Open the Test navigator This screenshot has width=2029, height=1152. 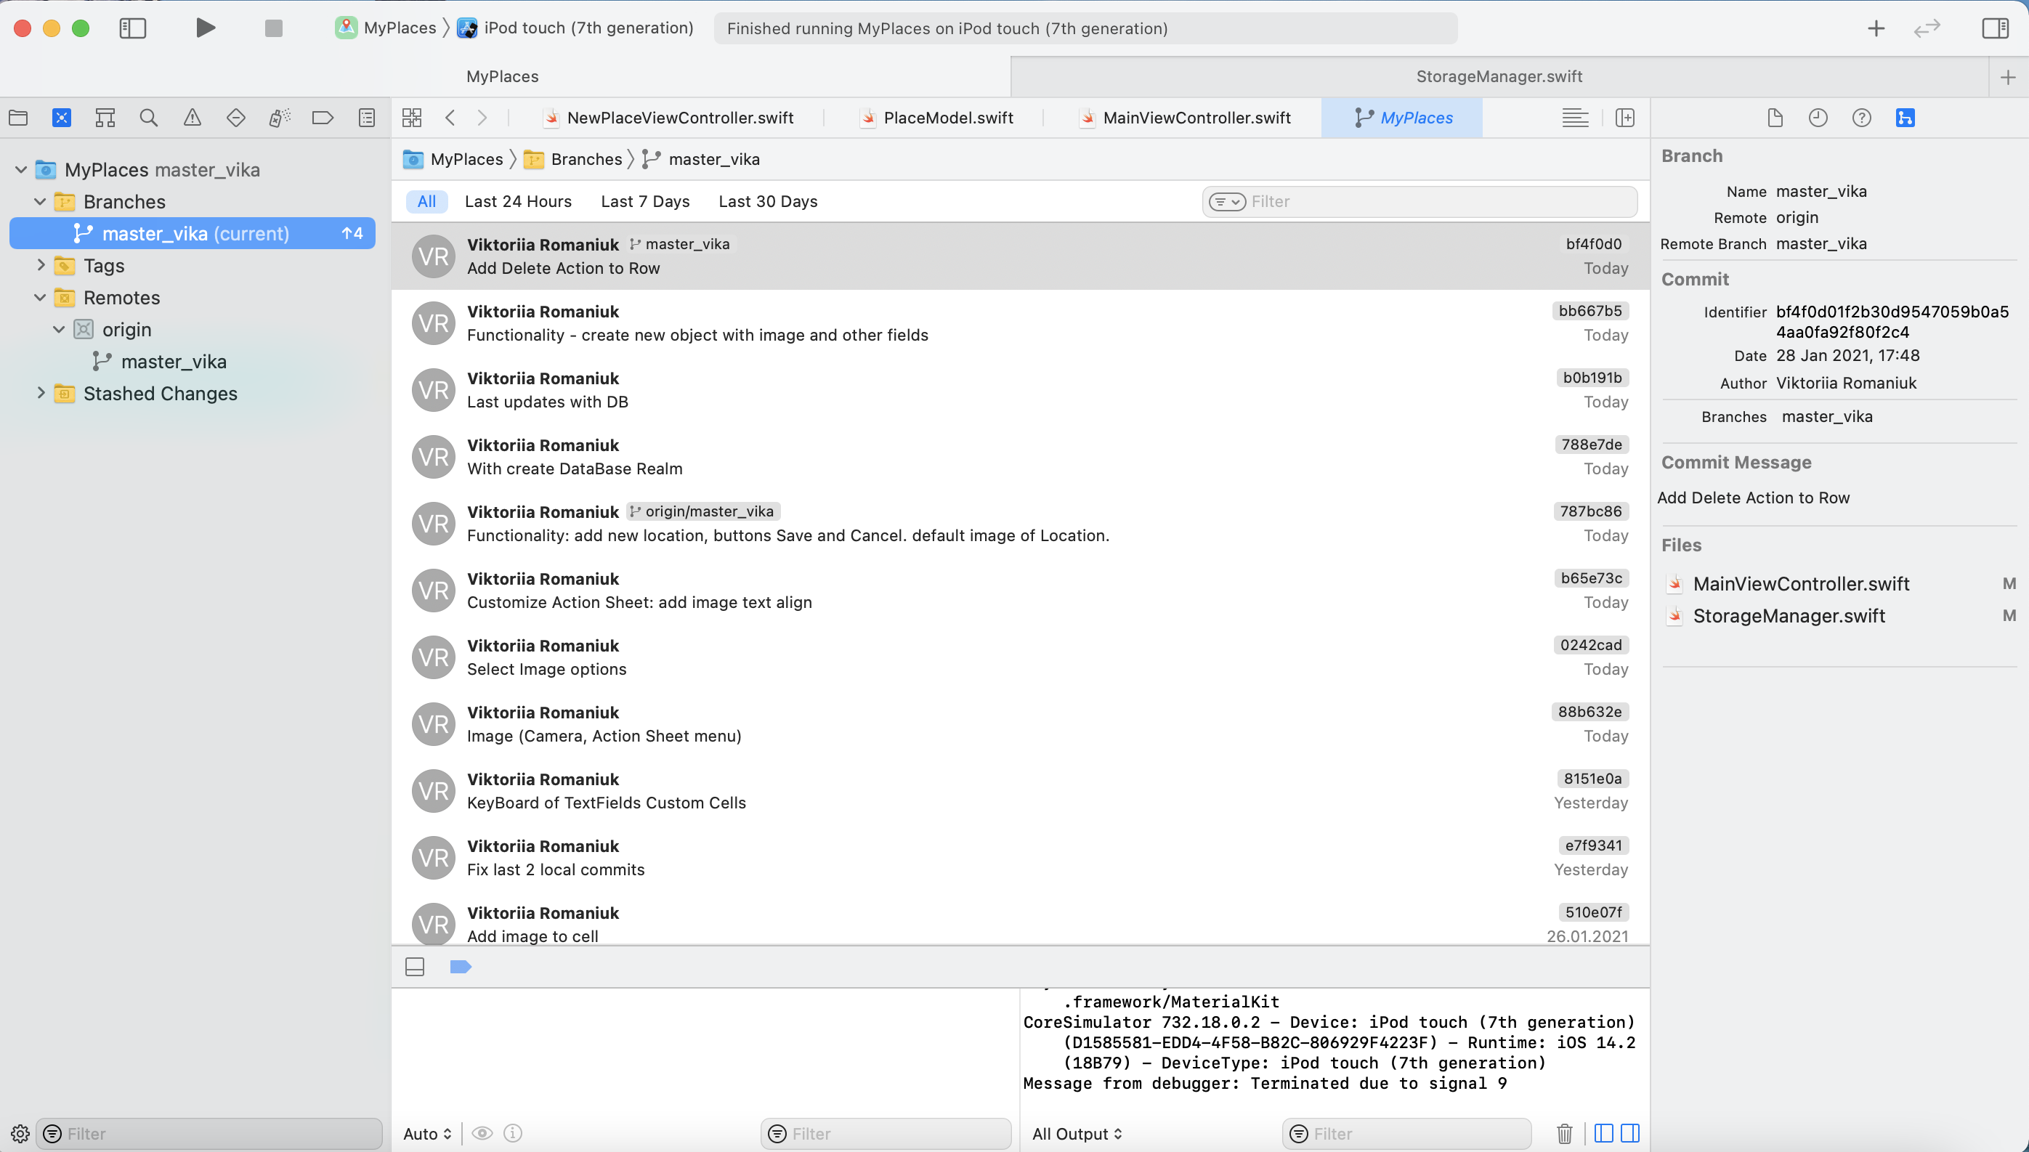coord(236,118)
